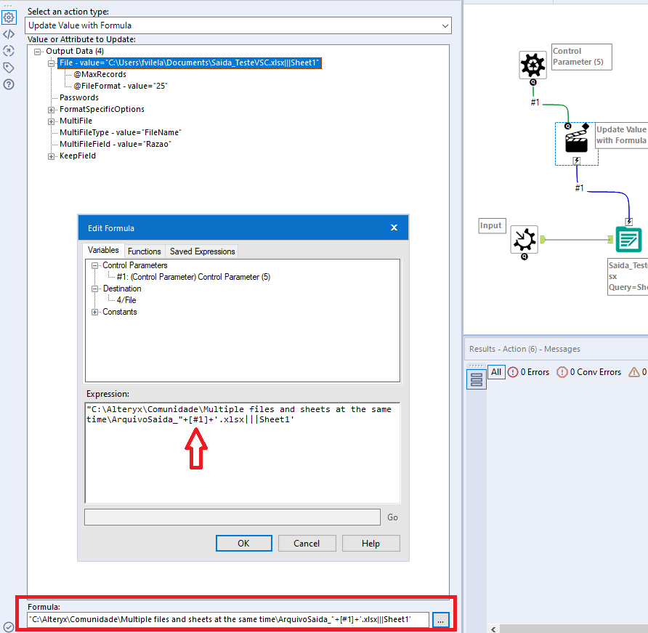Viewport: 648px width, 633px height.
Task: Open the Saved Expressions tab
Action: click(x=203, y=251)
